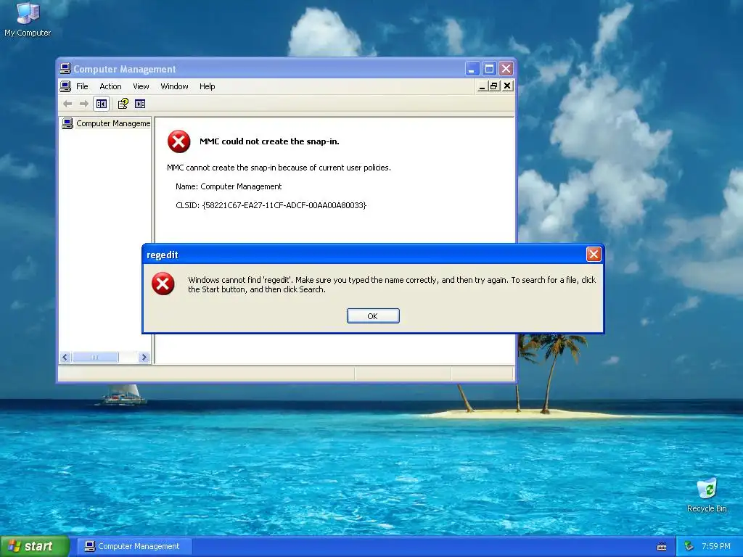This screenshot has width=743, height=557.
Task: Click the network tray icon near the clock
Action: [x=689, y=546]
